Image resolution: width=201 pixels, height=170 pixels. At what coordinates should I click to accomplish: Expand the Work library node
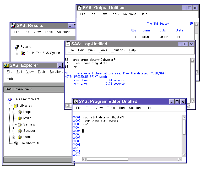pos(14,137)
